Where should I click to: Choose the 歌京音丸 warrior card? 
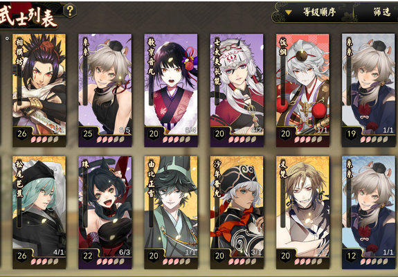[171, 90]
